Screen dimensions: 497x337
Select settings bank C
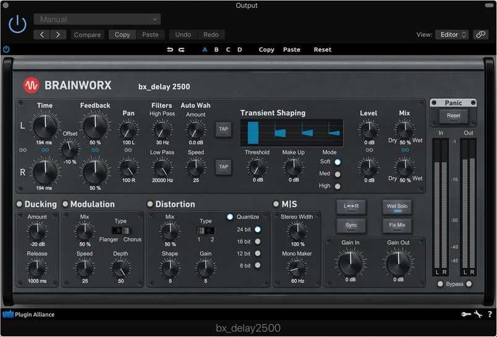[228, 49]
